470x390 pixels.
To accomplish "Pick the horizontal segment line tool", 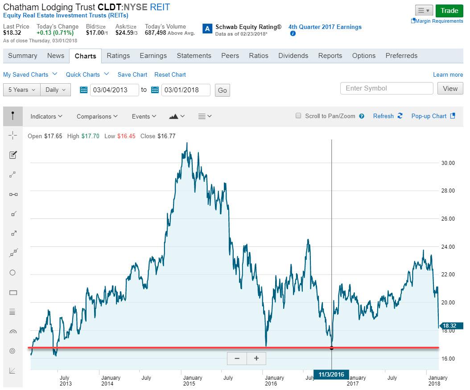I will (13, 194).
